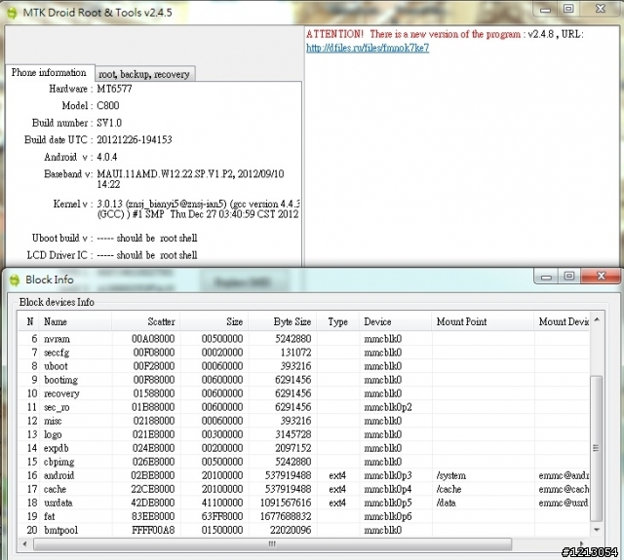The image size is (624, 560).
Task: Sort by the Scatter column header
Action: (x=145, y=321)
